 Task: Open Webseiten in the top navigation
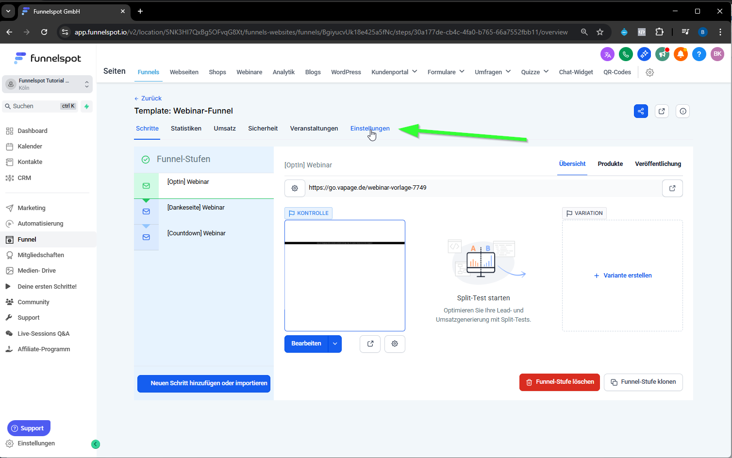click(x=184, y=72)
